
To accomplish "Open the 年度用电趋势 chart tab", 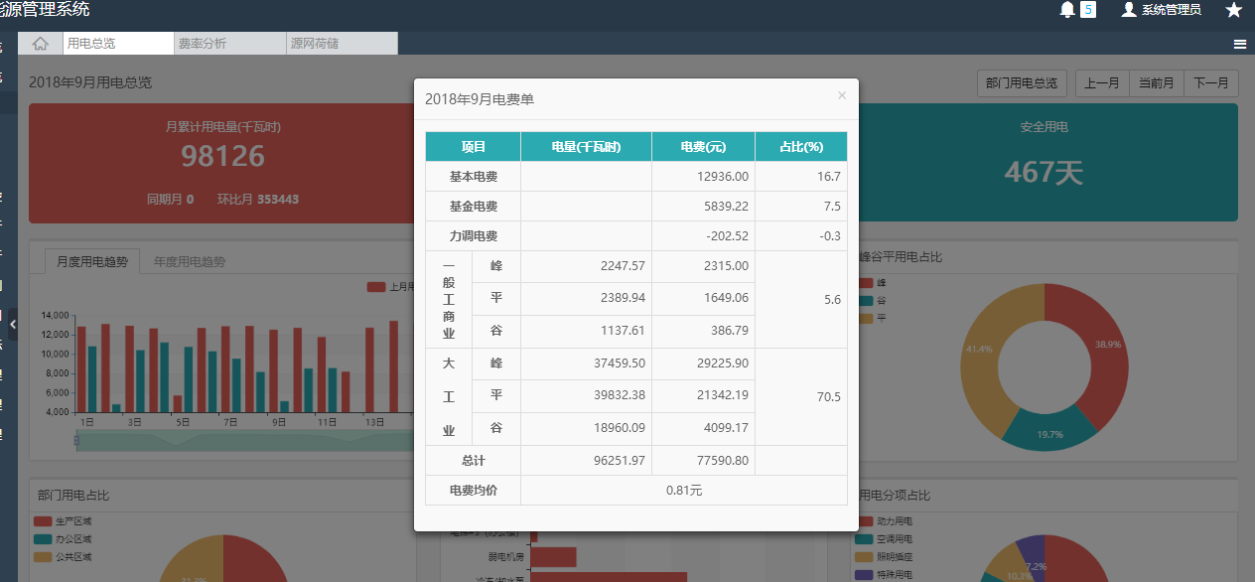I will (190, 262).
